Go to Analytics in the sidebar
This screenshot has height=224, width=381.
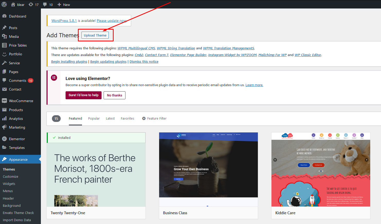click(x=16, y=119)
